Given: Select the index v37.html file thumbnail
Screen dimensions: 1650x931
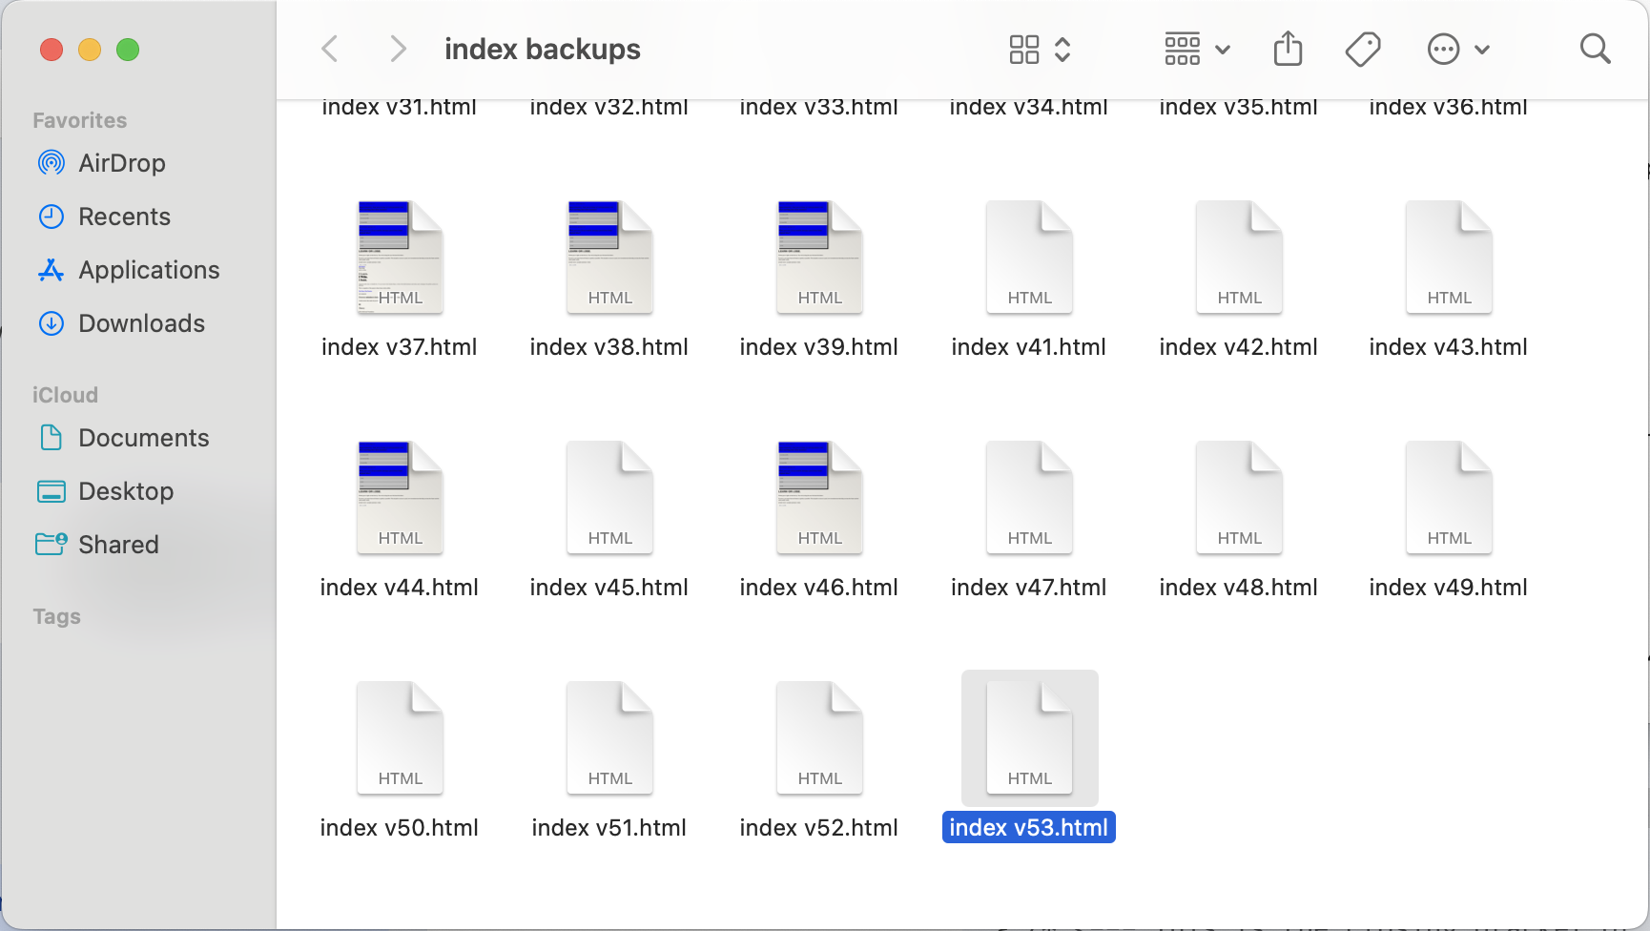Looking at the screenshot, I should 400,258.
